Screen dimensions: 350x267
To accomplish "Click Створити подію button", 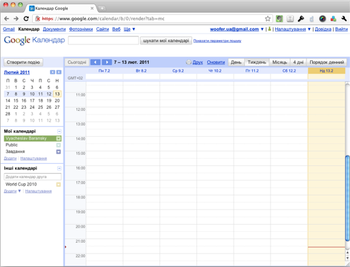I will tap(24, 62).
